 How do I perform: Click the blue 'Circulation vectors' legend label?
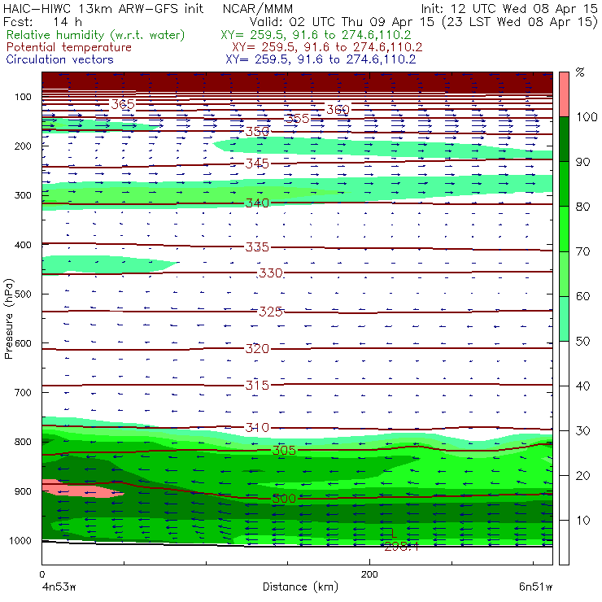59,59
